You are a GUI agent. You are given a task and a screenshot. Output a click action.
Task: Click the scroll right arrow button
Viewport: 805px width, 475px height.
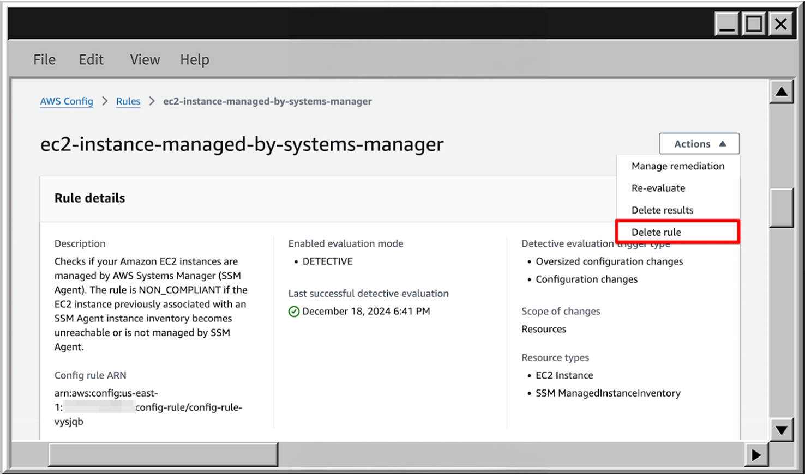[756, 455]
